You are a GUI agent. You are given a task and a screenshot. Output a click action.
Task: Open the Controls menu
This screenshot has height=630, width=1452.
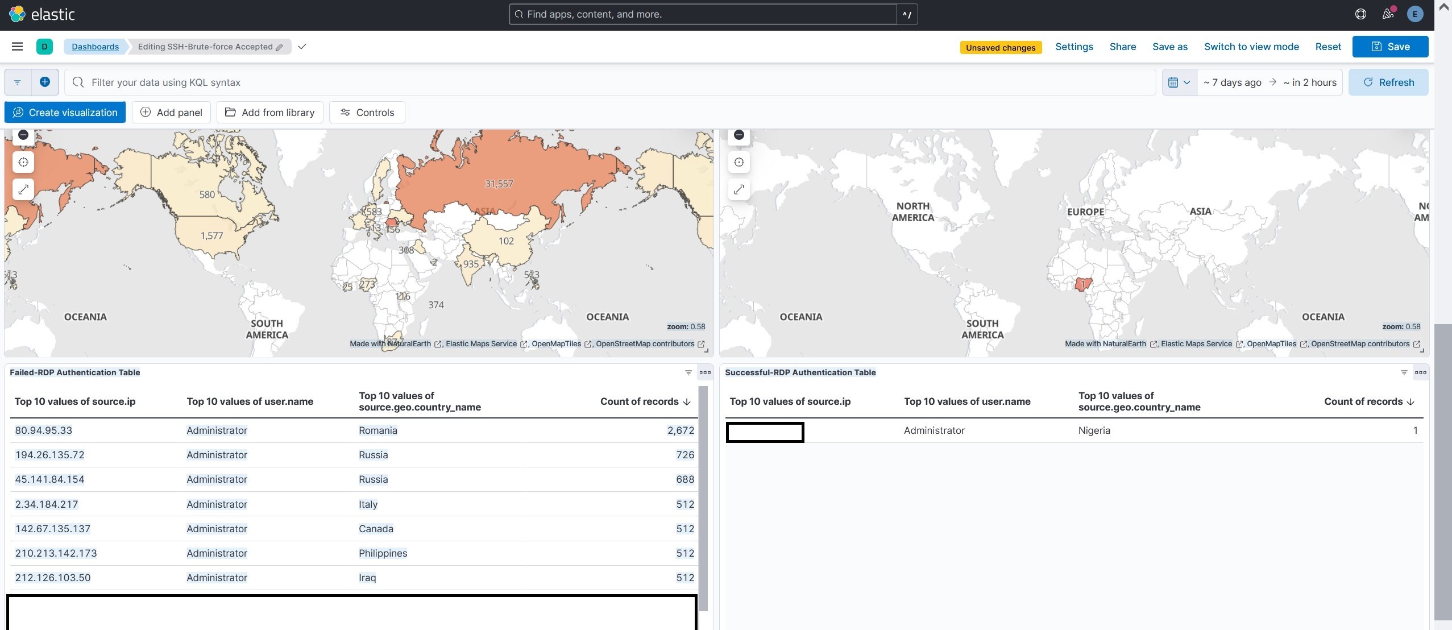367,113
